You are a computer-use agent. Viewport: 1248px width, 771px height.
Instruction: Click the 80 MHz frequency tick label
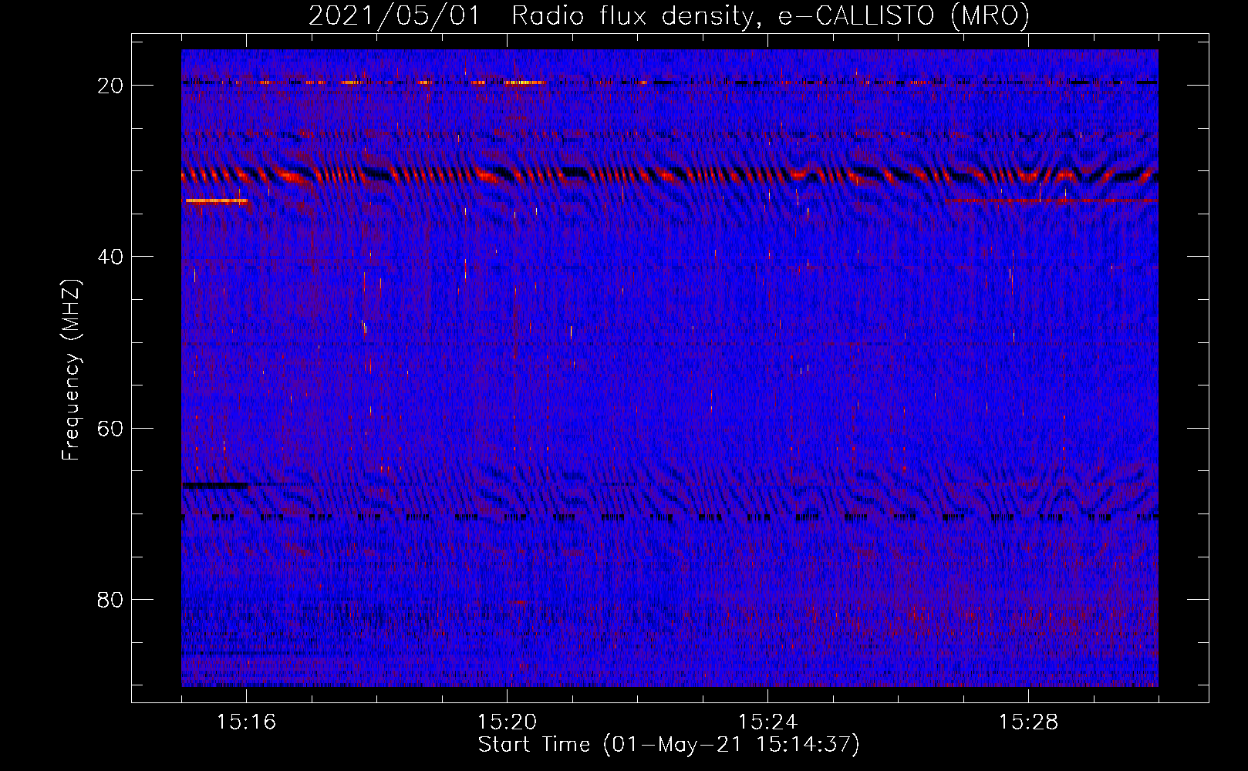(x=110, y=600)
